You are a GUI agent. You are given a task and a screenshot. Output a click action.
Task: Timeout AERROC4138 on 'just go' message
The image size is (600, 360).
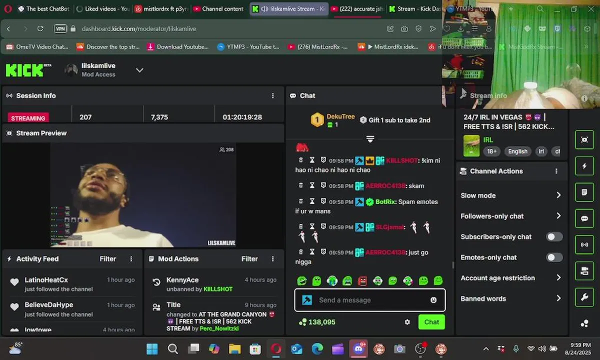(x=312, y=252)
